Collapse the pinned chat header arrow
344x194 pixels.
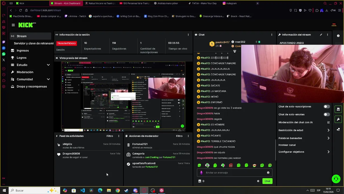pos(235,51)
